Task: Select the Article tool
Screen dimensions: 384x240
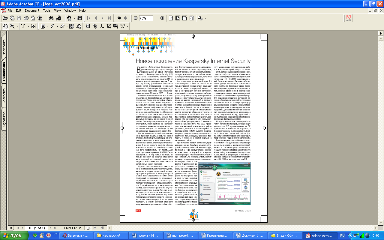Action: (102, 26)
